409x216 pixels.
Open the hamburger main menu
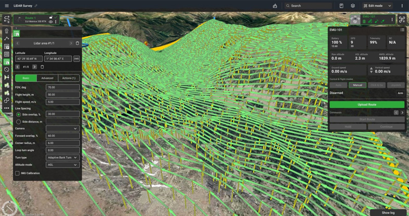(x=6, y=6)
